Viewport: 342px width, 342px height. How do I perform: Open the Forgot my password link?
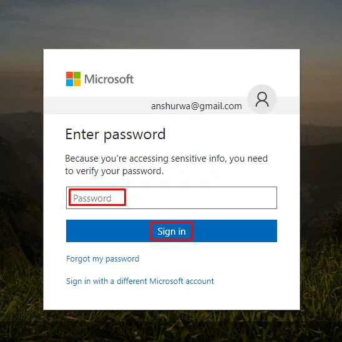[102, 259]
